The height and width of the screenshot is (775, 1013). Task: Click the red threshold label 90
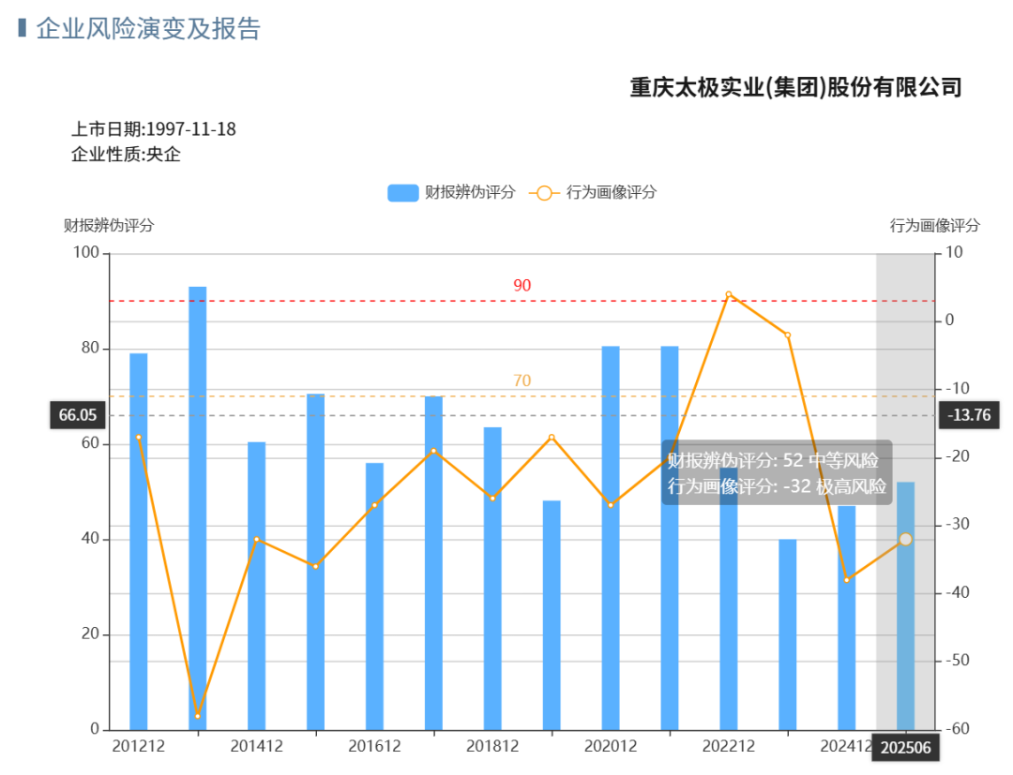(522, 285)
